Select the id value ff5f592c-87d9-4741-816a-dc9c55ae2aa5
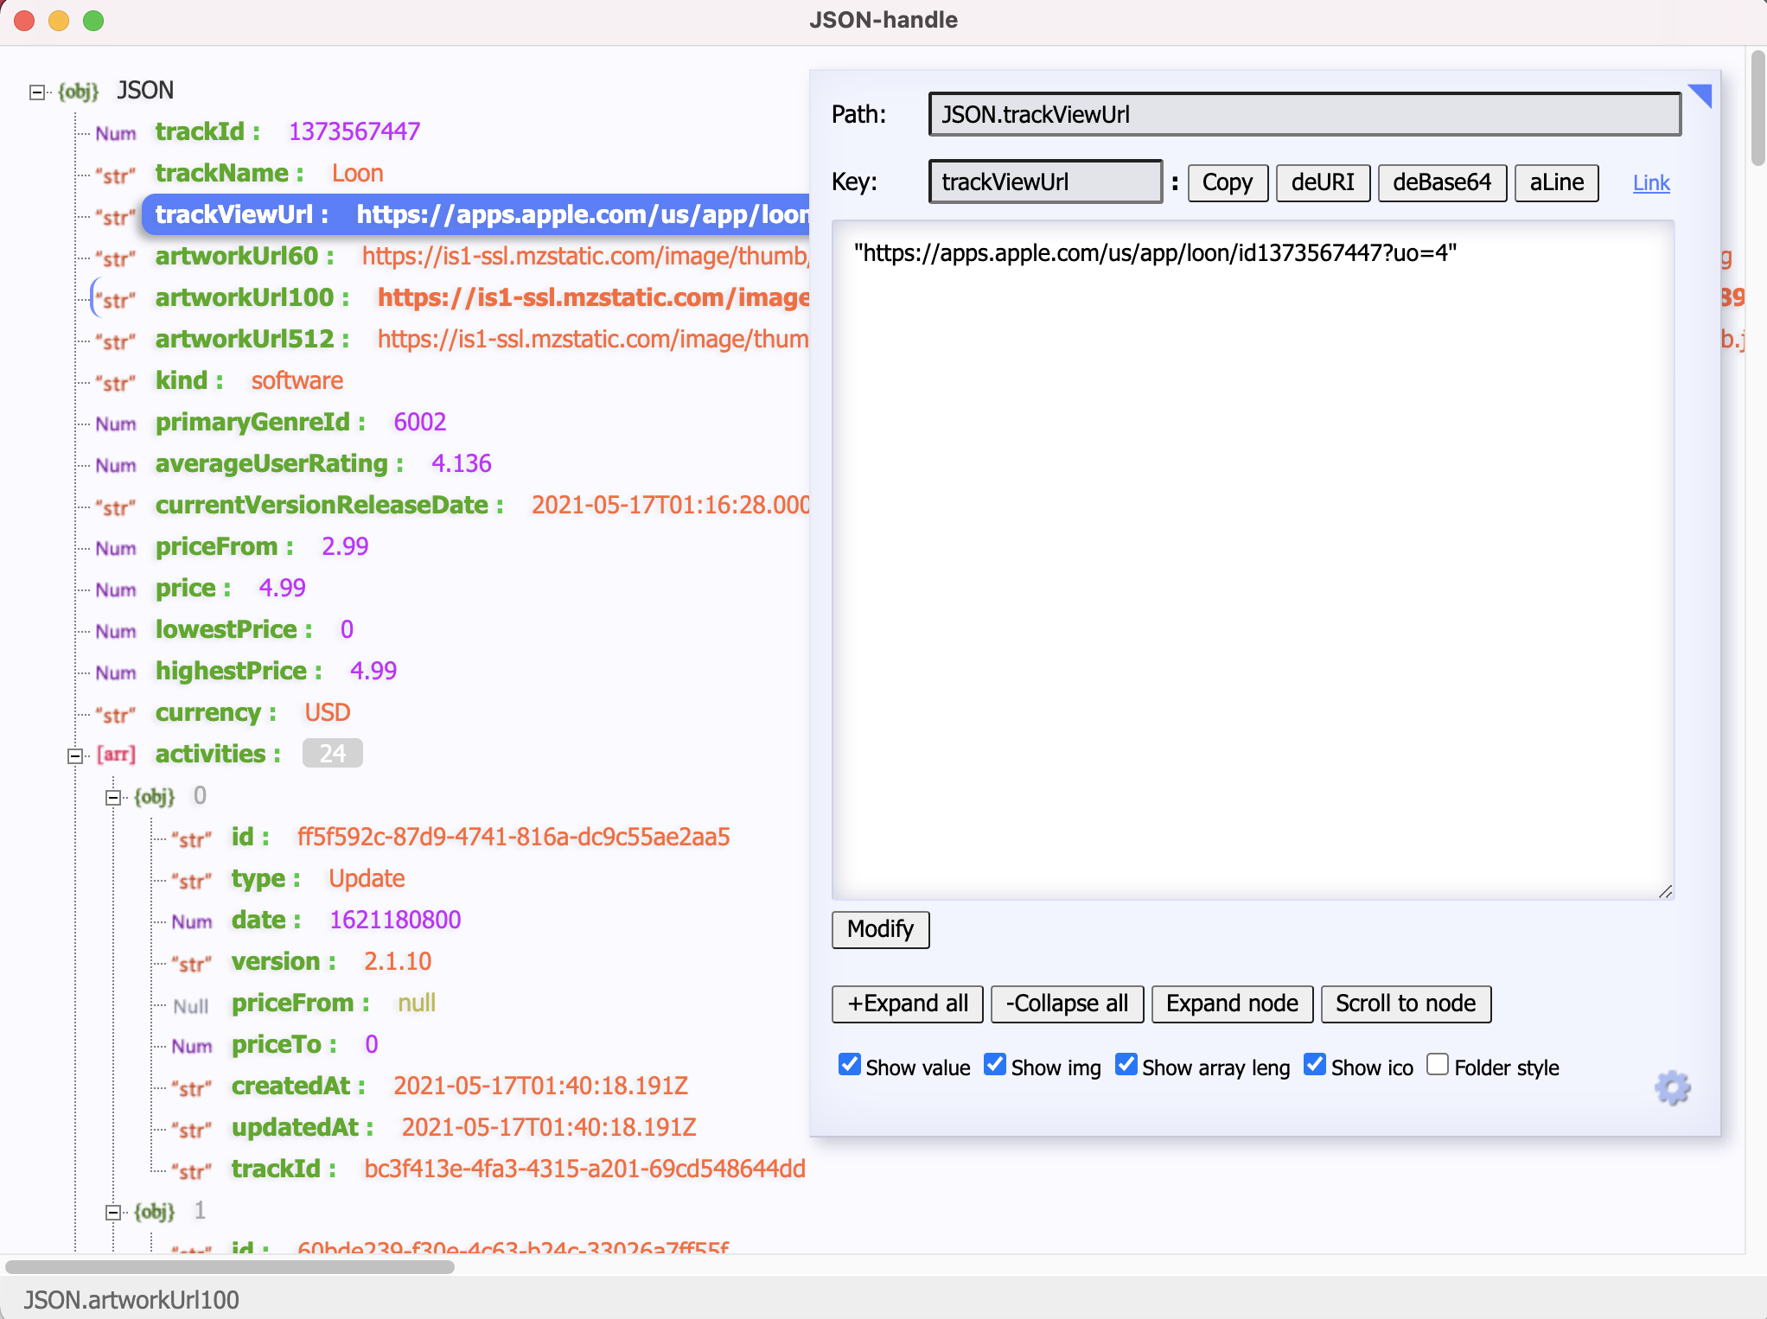This screenshot has width=1767, height=1319. pyautogui.click(x=514, y=838)
